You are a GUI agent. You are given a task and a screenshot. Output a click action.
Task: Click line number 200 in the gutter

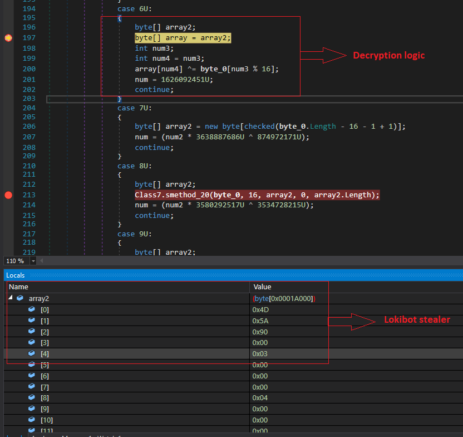tap(29, 69)
